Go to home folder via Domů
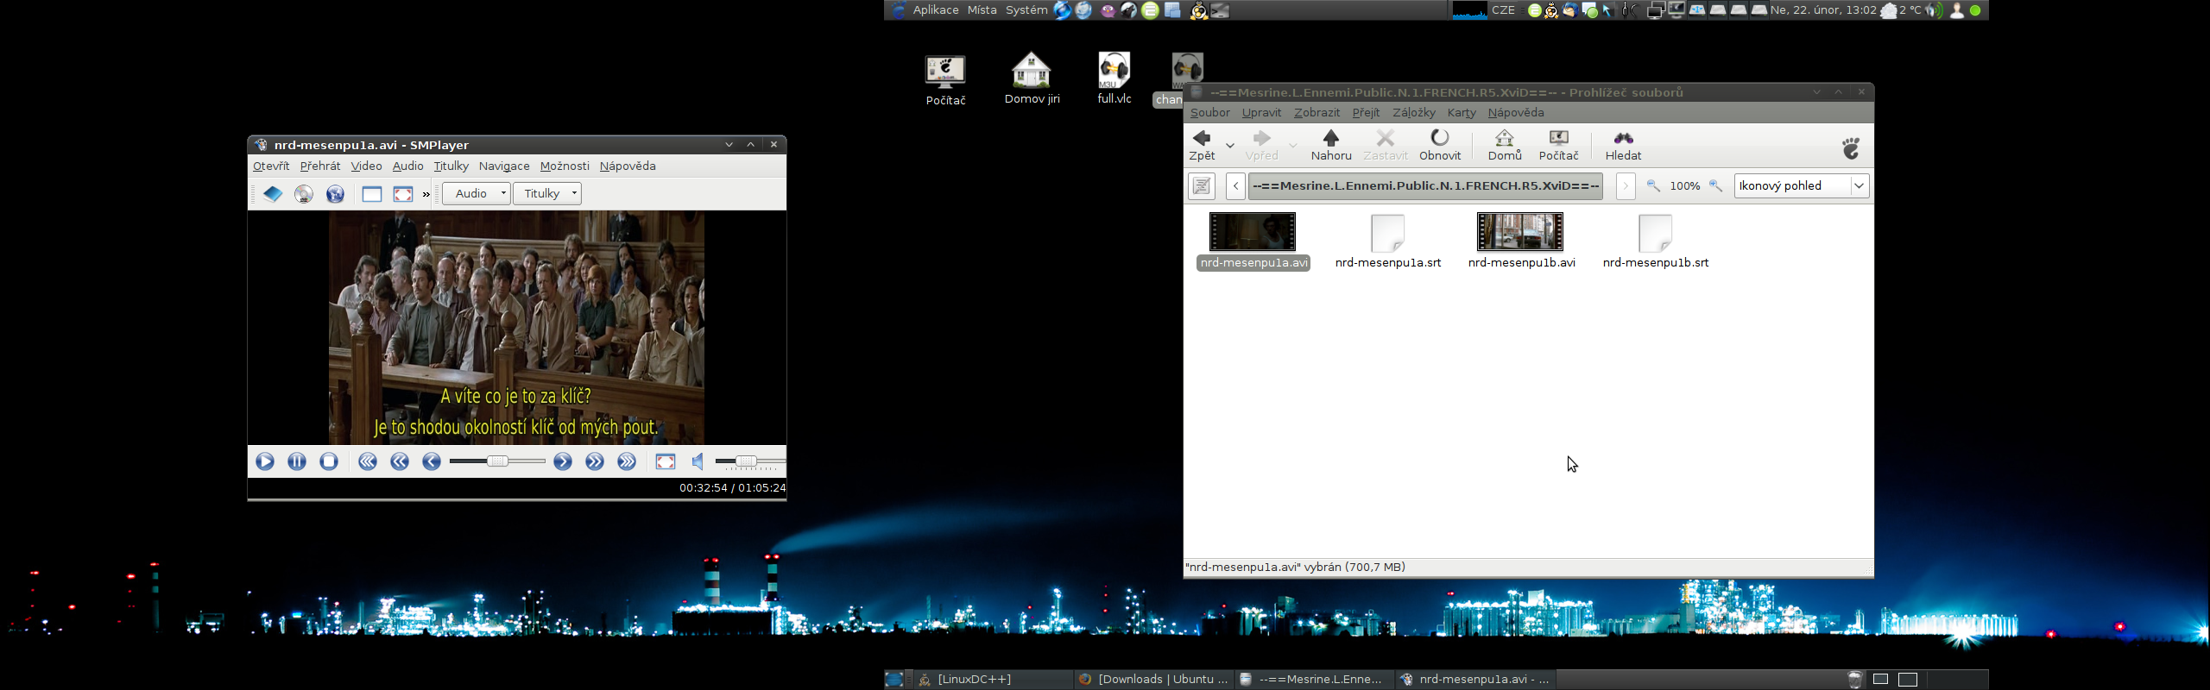The height and width of the screenshot is (690, 2210). click(1505, 145)
